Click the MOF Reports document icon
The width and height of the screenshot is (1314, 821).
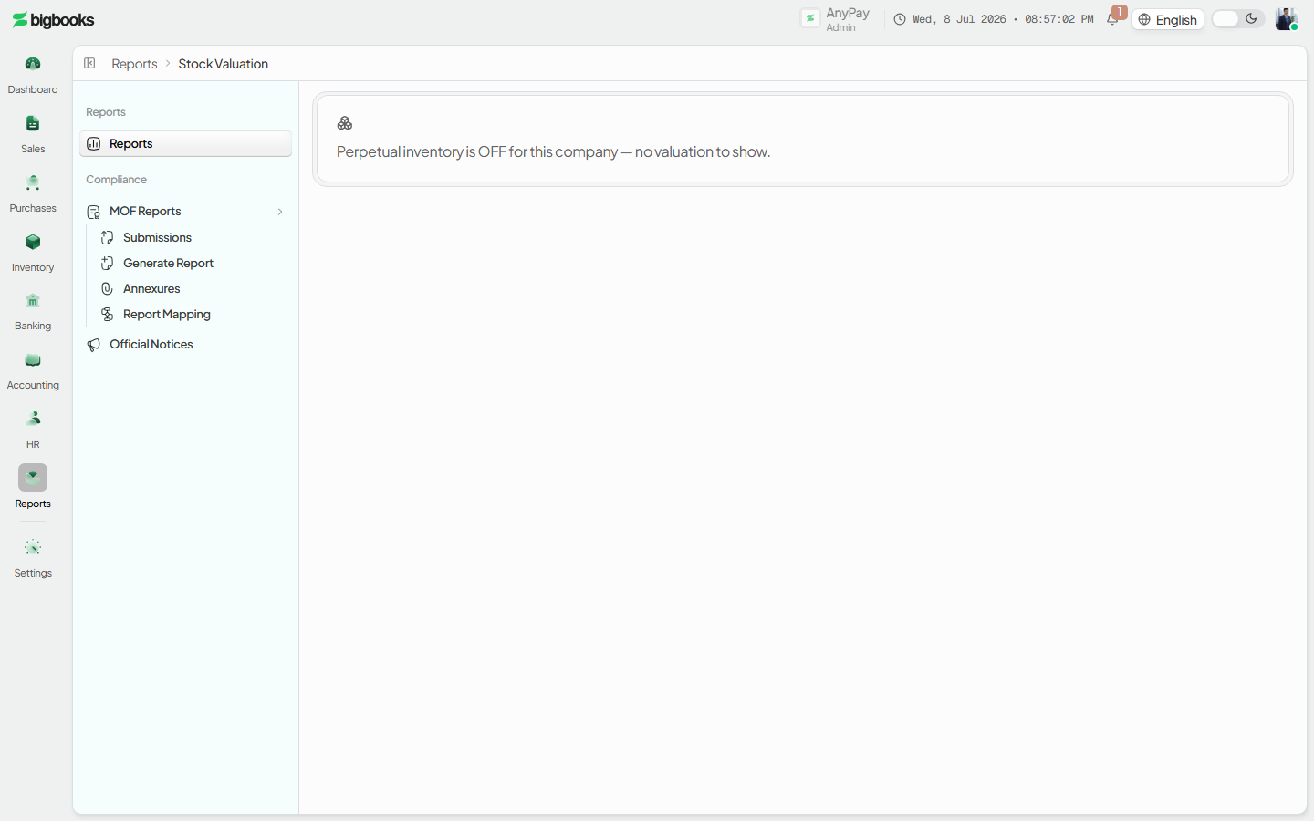(93, 212)
